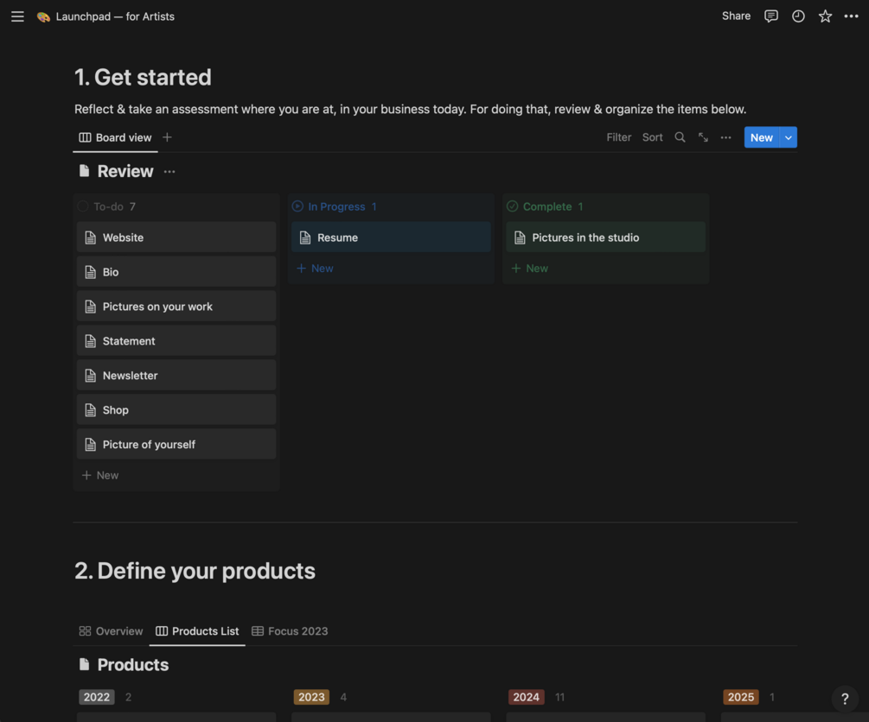Open board view settings ellipsis
The height and width of the screenshot is (722, 869).
coord(726,137)
